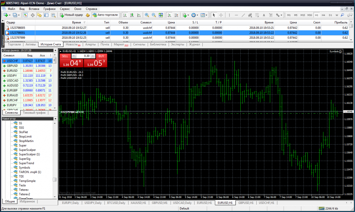Toggle the Data Window crosshair icon
Screen dimensions: 355x212
[33, 15]
